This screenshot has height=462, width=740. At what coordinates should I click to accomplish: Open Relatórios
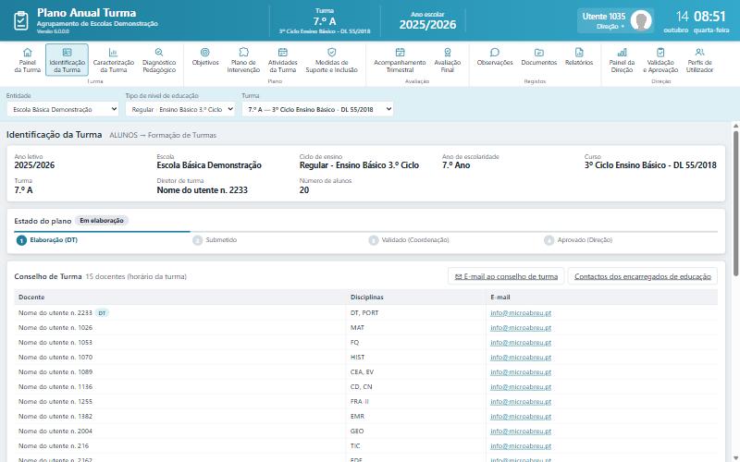coord(579,56)
